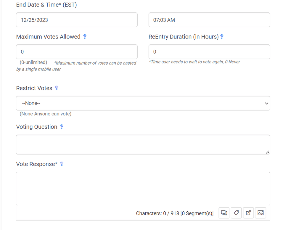296x230 pixels.
Task: Click the ReEntry Duration help icon
Action: pyautogui.click(x=222, y=37)
